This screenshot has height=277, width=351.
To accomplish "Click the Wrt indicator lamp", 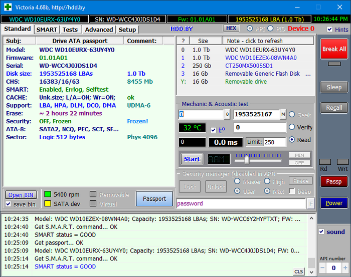I will 342,162.
